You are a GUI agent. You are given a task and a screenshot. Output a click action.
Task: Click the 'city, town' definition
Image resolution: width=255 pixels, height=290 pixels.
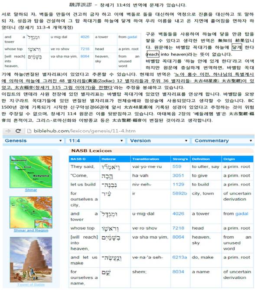[203, 193]
